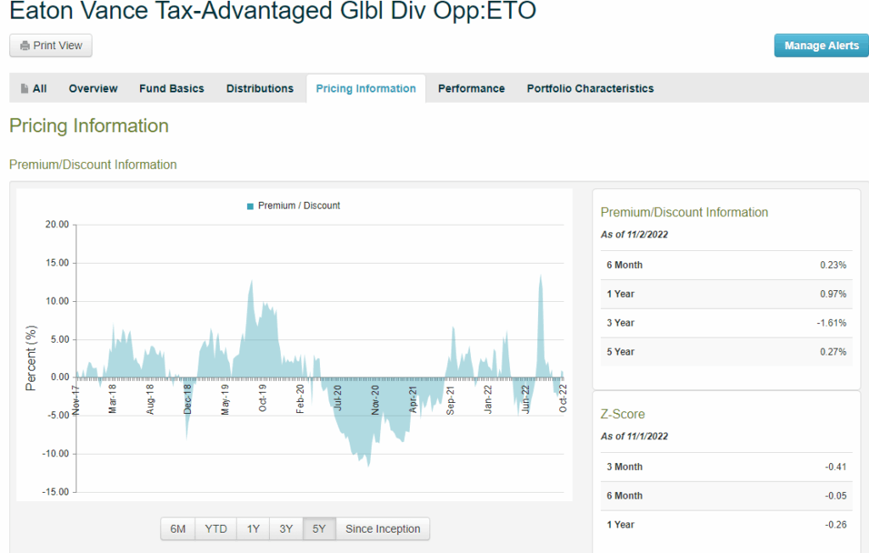
Task: Click the Jun-22 axis label
Action: point(525,399)
